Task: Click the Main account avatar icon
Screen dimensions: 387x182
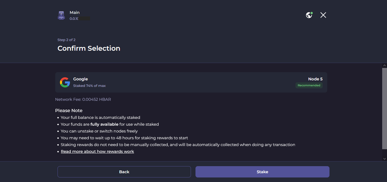Action: [x=61, y=15]
